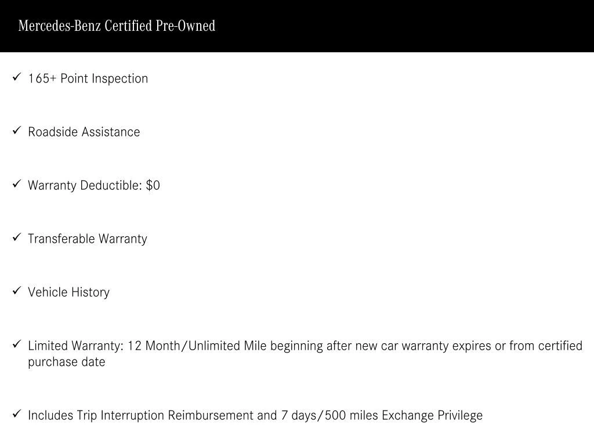594x446 pixels.
Task: Click the words 'purchase date'
Action: [x=66, y=362]
